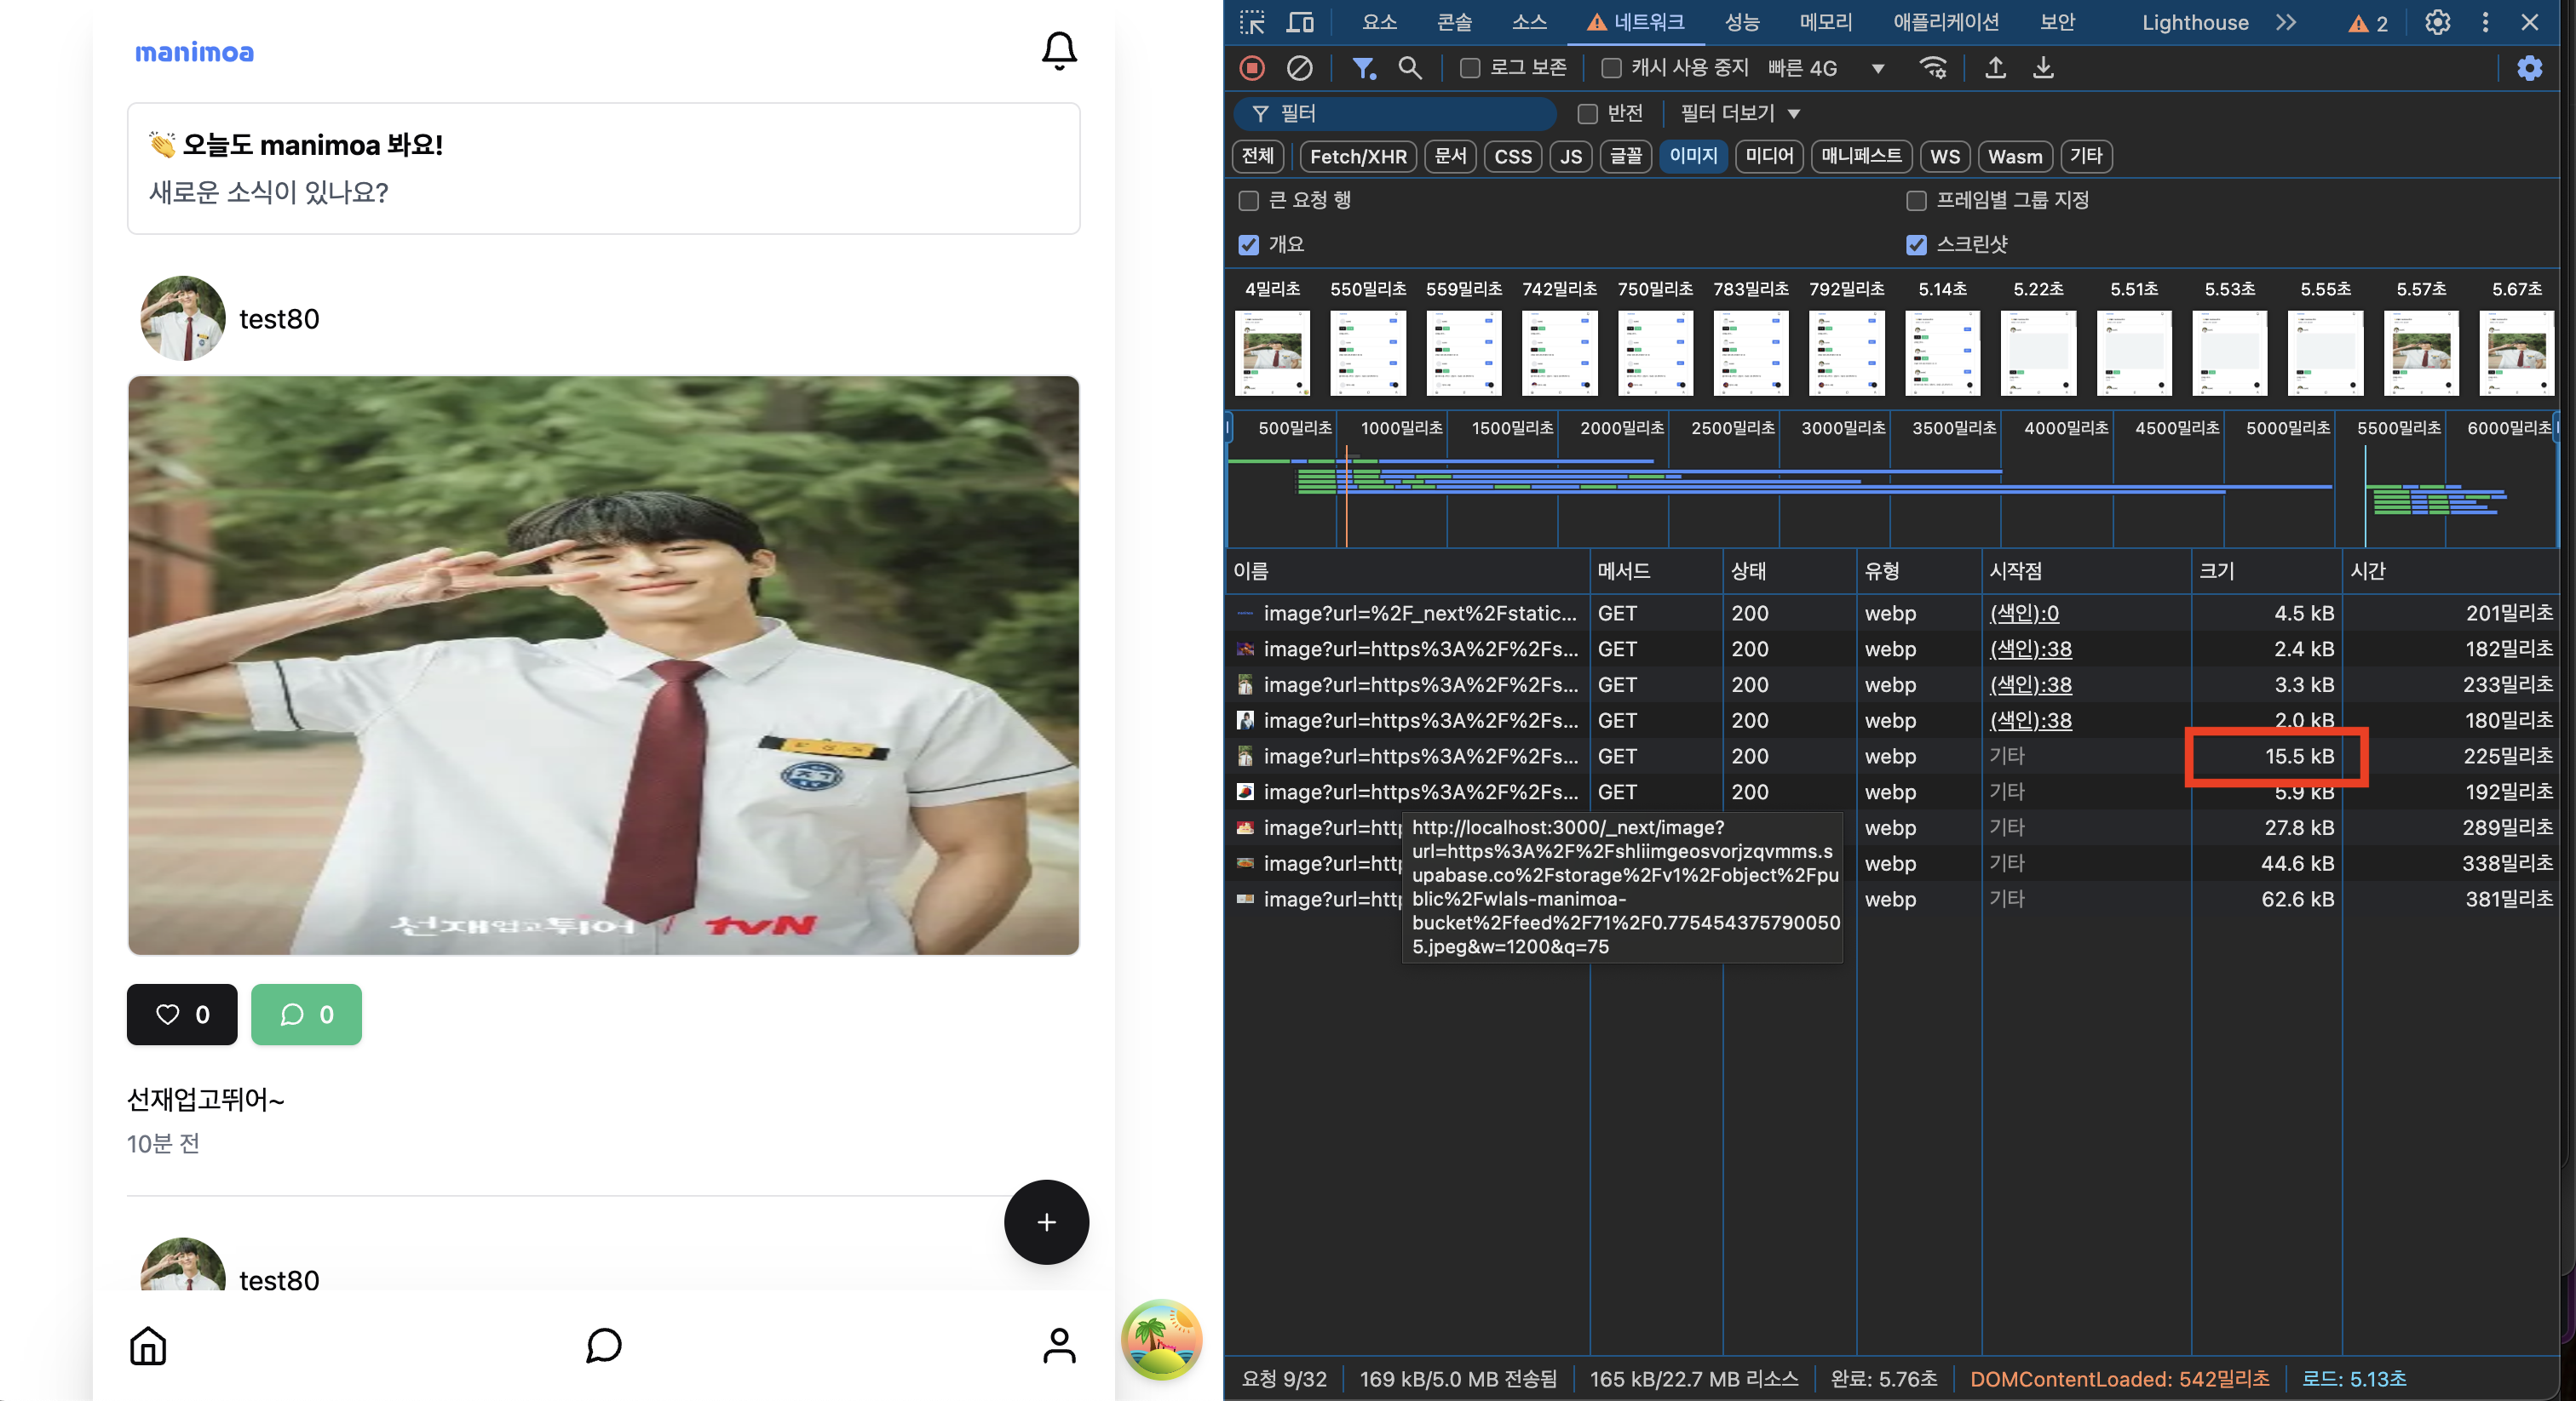The height and width of the screenshot is (1401, 2576).
Task: Select the Wasm request type filter
Action: click(x=2015, y=156)
